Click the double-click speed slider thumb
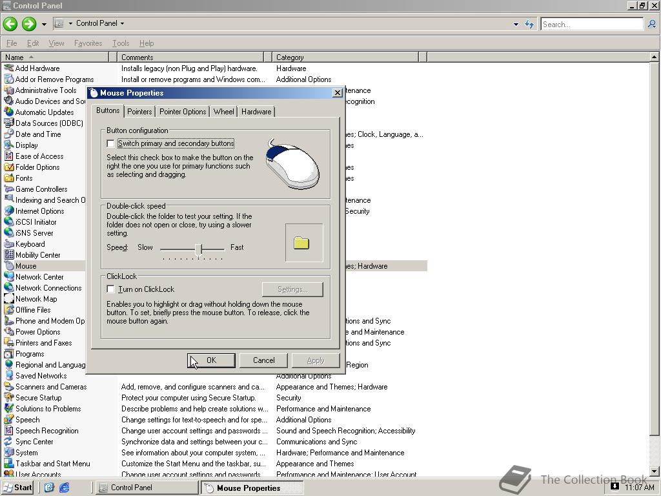Screen dimensions: 661x496 (x=199, y=249)
